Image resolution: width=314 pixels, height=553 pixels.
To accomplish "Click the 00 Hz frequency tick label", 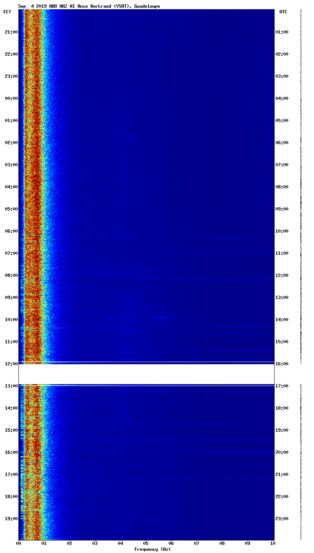I will coord(19,543).
